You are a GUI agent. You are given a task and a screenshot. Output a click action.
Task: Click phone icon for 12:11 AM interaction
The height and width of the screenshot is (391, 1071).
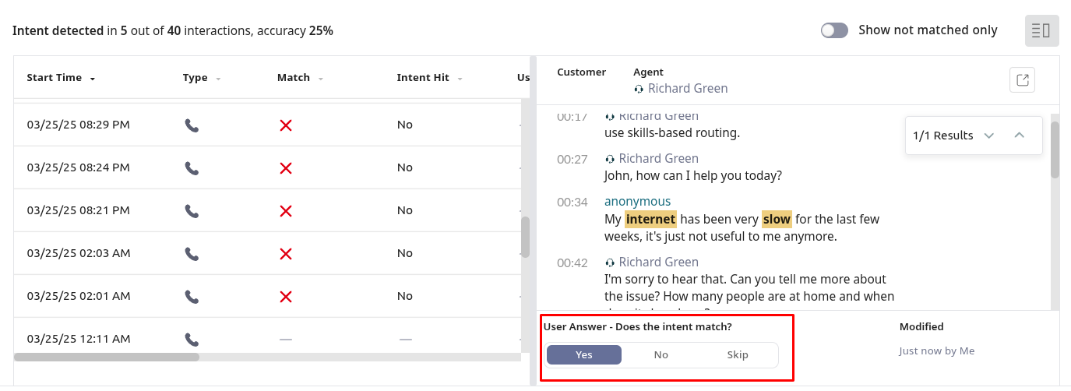pyautogui.click(x=192, y=339)
